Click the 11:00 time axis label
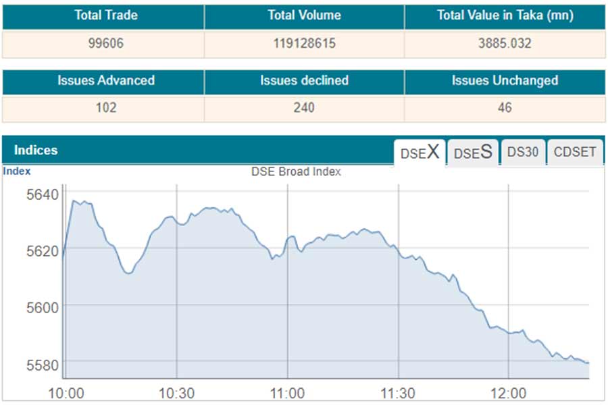Screen dimensions: 608x405 [287, 394]
